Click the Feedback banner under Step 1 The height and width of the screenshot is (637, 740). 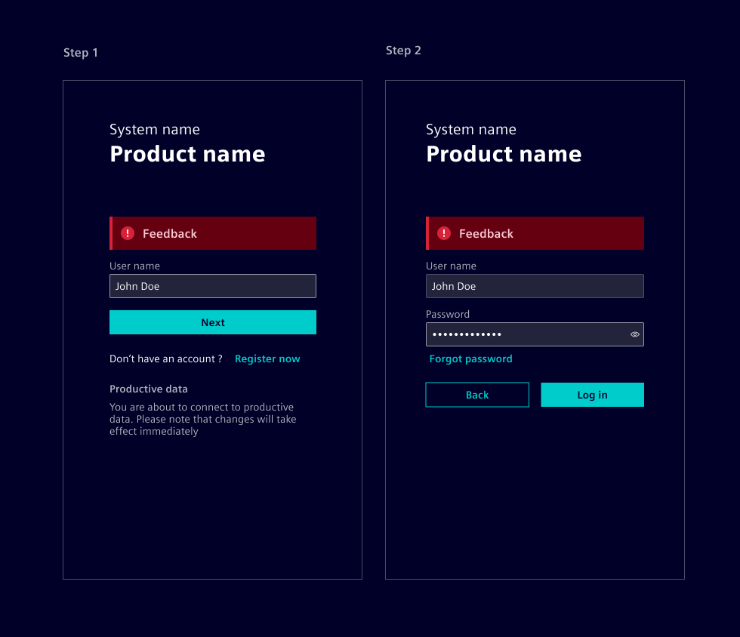point(212,233)
